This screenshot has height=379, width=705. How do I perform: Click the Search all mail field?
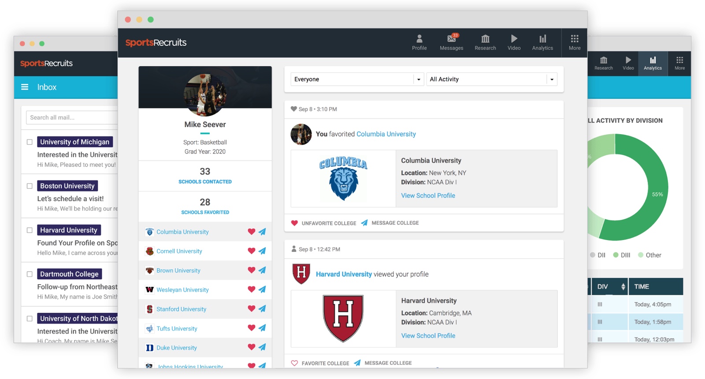[72, 117]
